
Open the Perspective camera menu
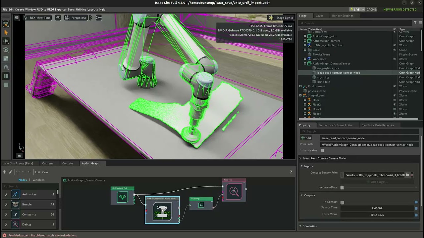pyautogui.click(x=76, y=18)
